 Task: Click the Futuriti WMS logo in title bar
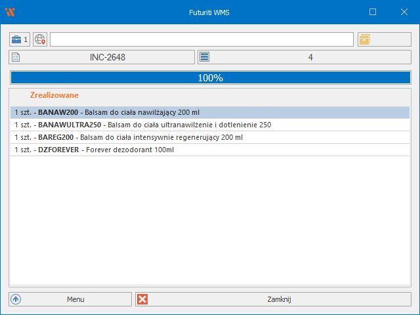(10, 12)
